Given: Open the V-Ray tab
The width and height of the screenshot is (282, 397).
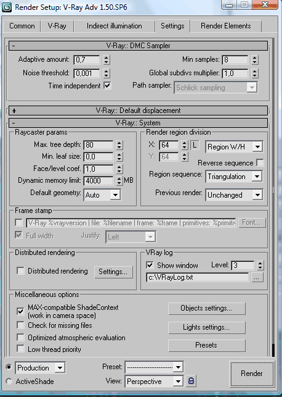Looking at the screenshot, I should (x=57, y=26).
